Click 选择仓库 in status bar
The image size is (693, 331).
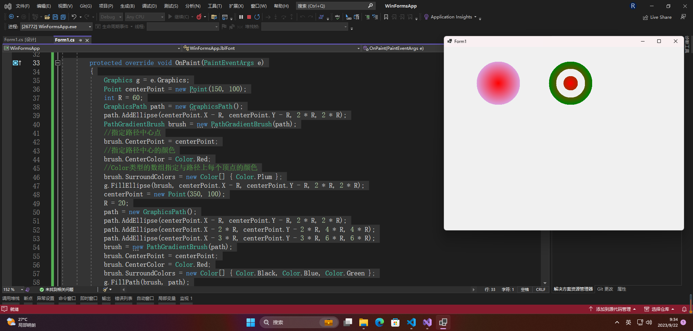659,309
